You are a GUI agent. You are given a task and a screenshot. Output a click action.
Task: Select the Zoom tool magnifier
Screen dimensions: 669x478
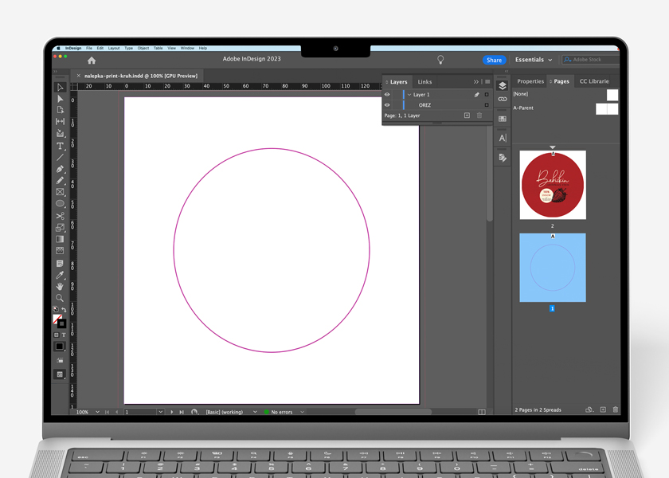coord(60,298)
